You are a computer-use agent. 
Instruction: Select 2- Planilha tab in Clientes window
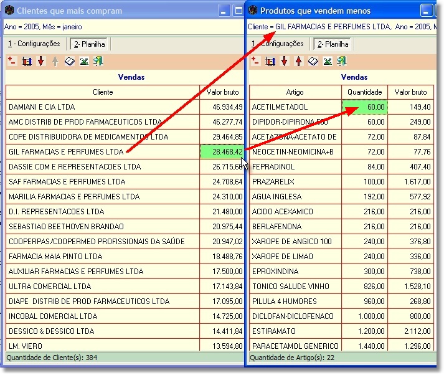pos(90,44)
